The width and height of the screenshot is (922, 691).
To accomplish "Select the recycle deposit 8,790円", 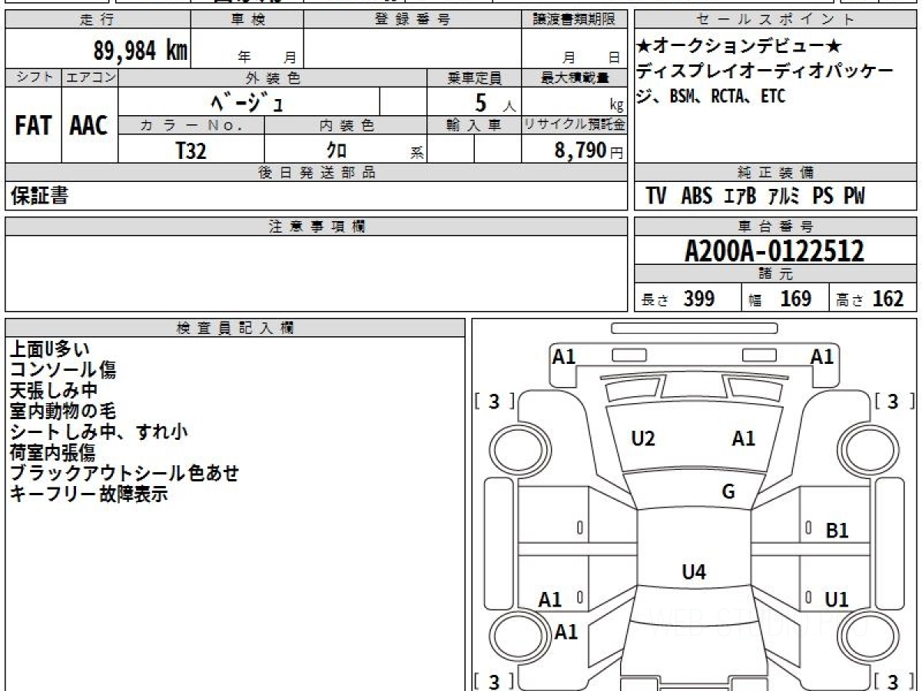I will tap(589, 150).
